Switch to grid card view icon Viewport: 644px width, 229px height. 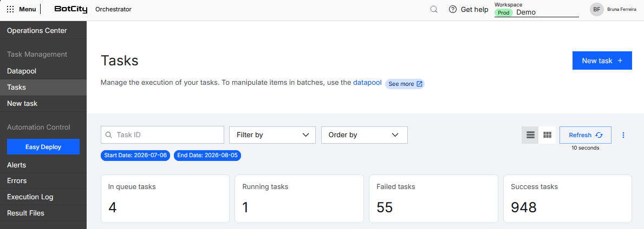pos(547,135)
